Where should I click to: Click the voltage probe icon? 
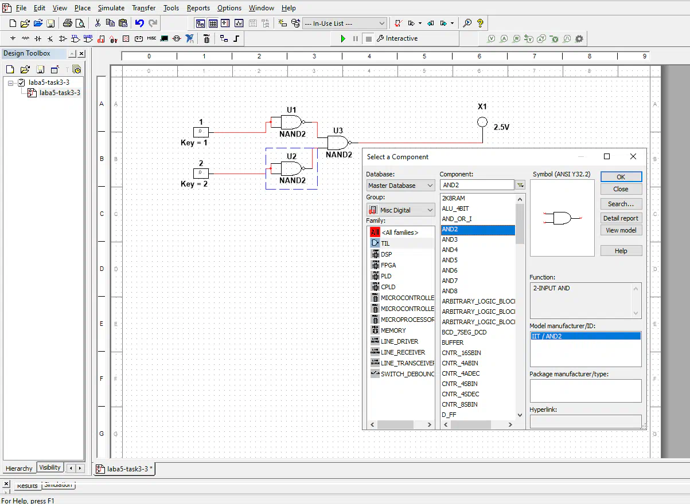point(492,39)
